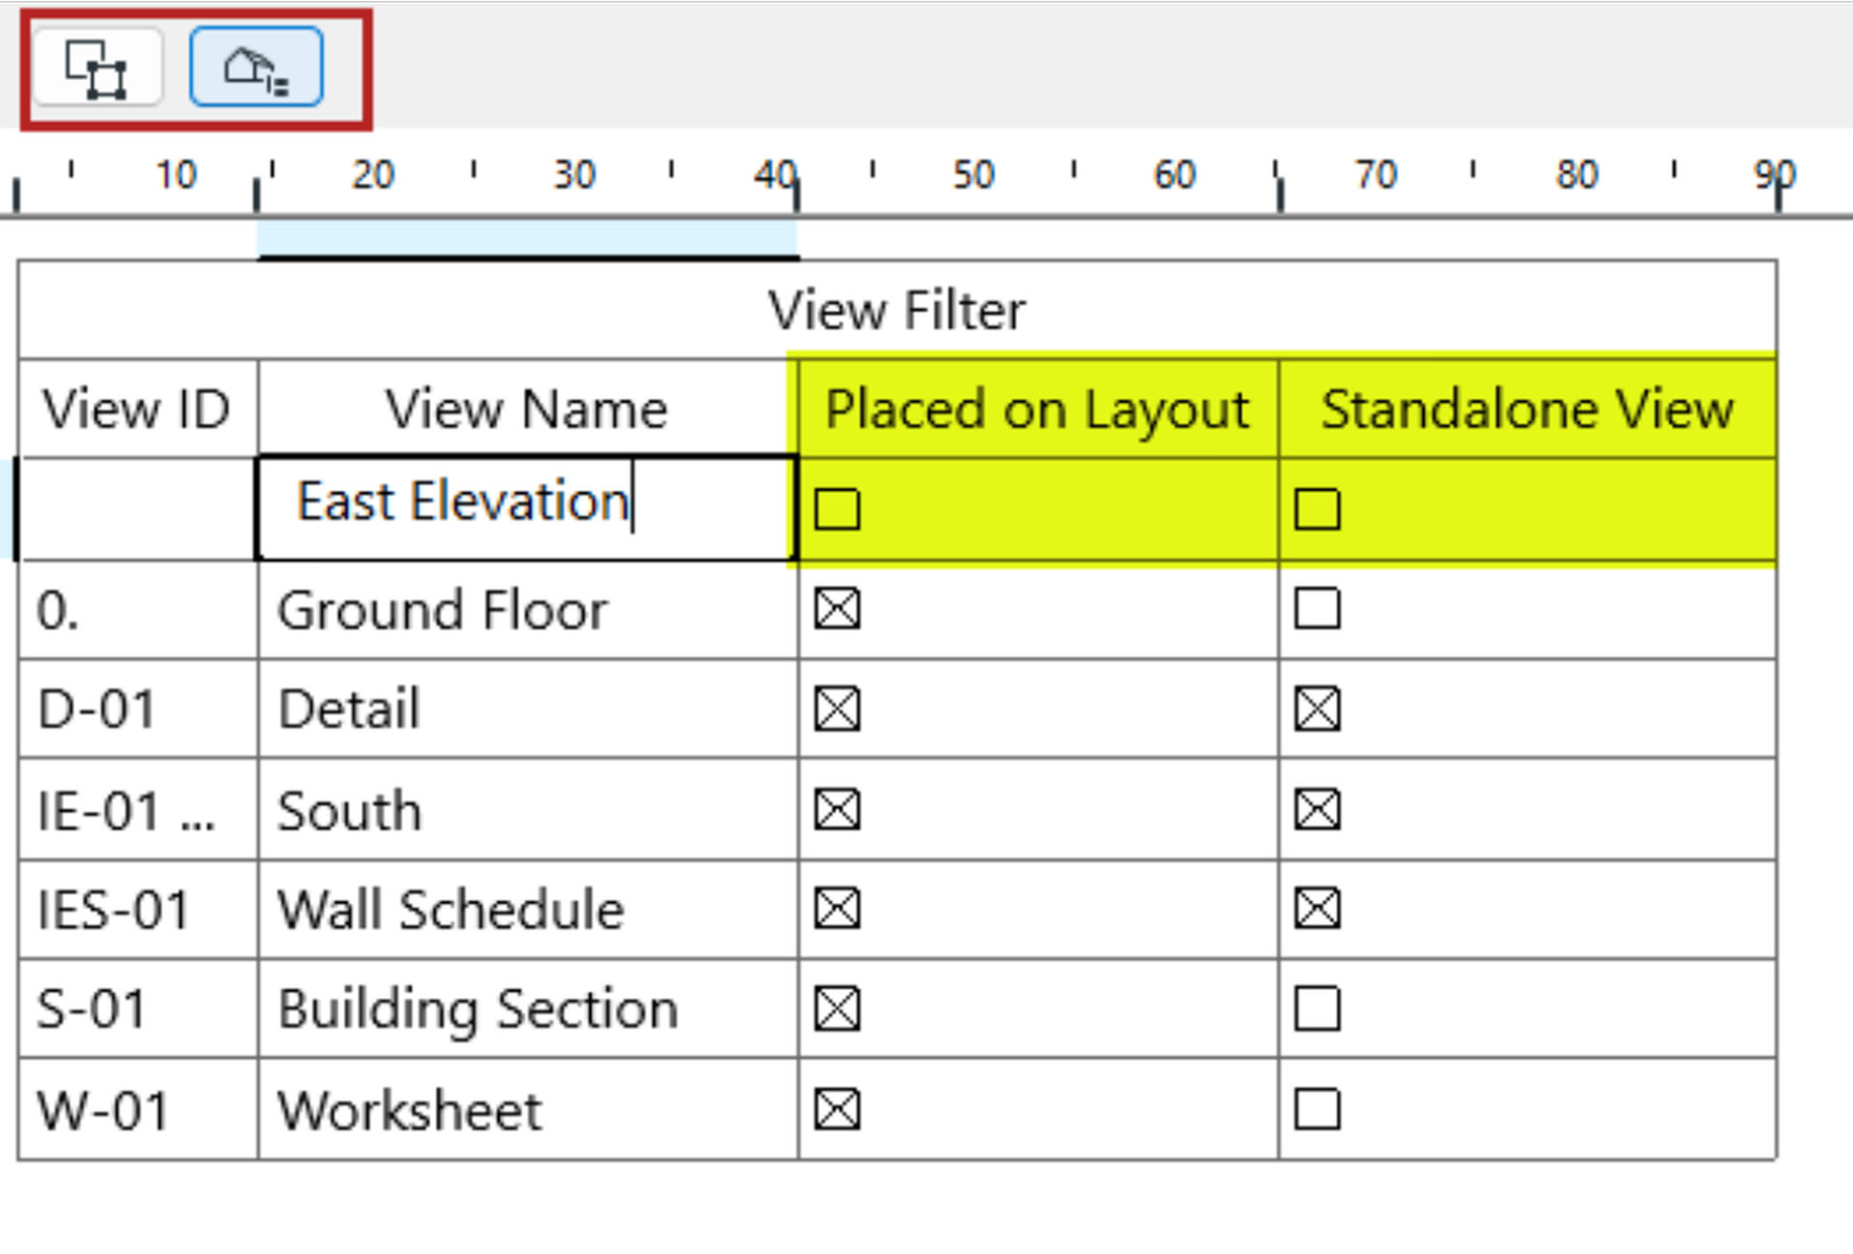Click the Placed on Layout column header

(x=1037, y=409)
